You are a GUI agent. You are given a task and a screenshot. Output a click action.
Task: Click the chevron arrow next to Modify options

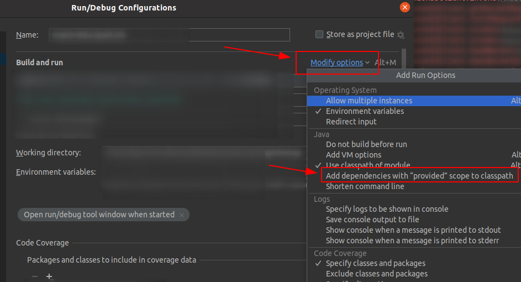[367, 62]
